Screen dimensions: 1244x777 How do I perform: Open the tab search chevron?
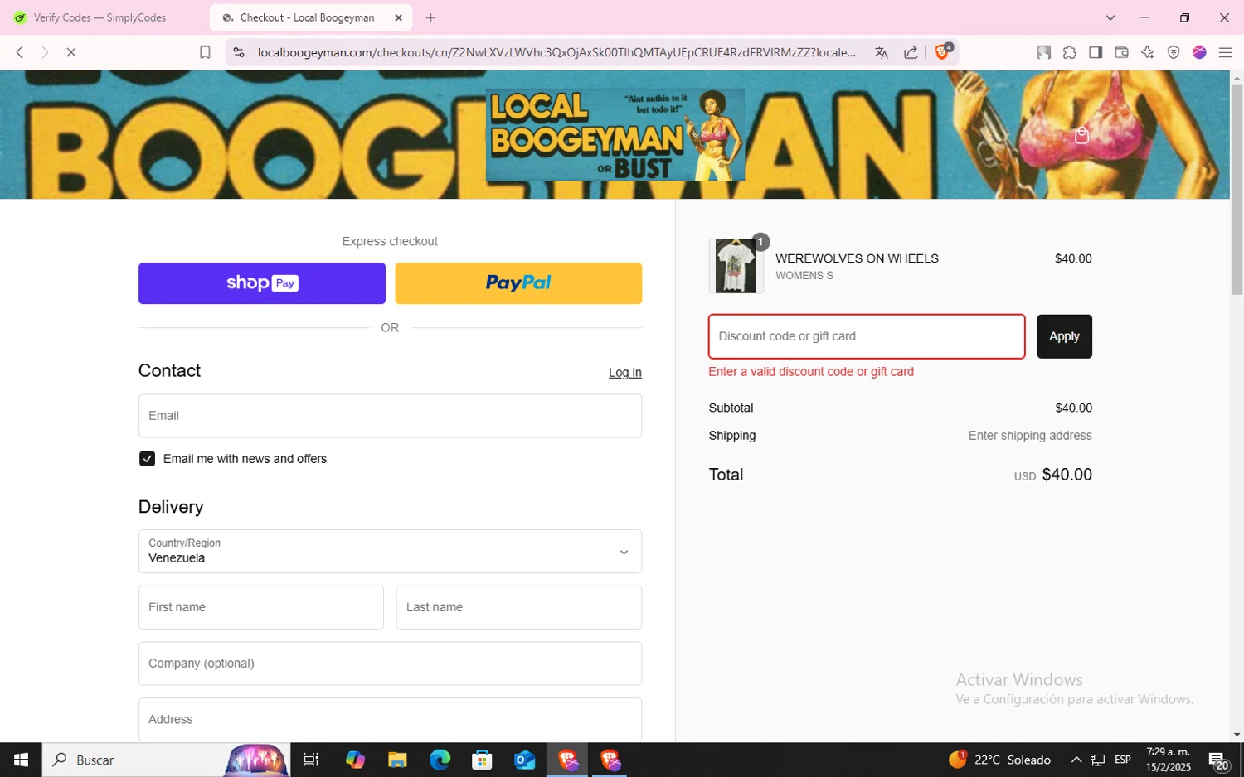point(1110,17)
